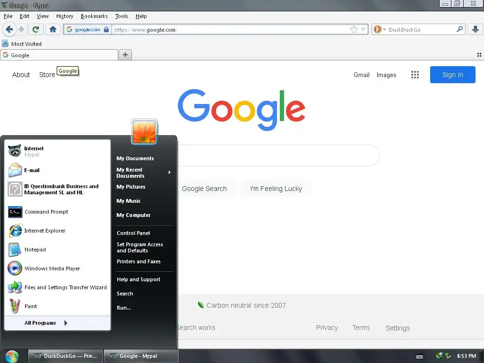Open the Images link
Viewport: 484px width, 363px height.
(386, 75)
